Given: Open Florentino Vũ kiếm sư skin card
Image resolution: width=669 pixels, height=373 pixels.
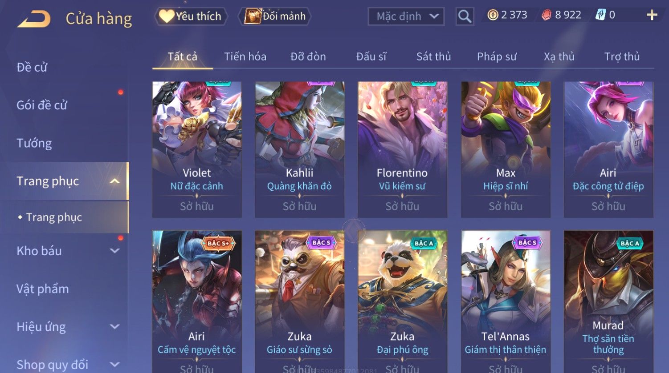Looking at the screenshot, I should click(x=403, y=149).
